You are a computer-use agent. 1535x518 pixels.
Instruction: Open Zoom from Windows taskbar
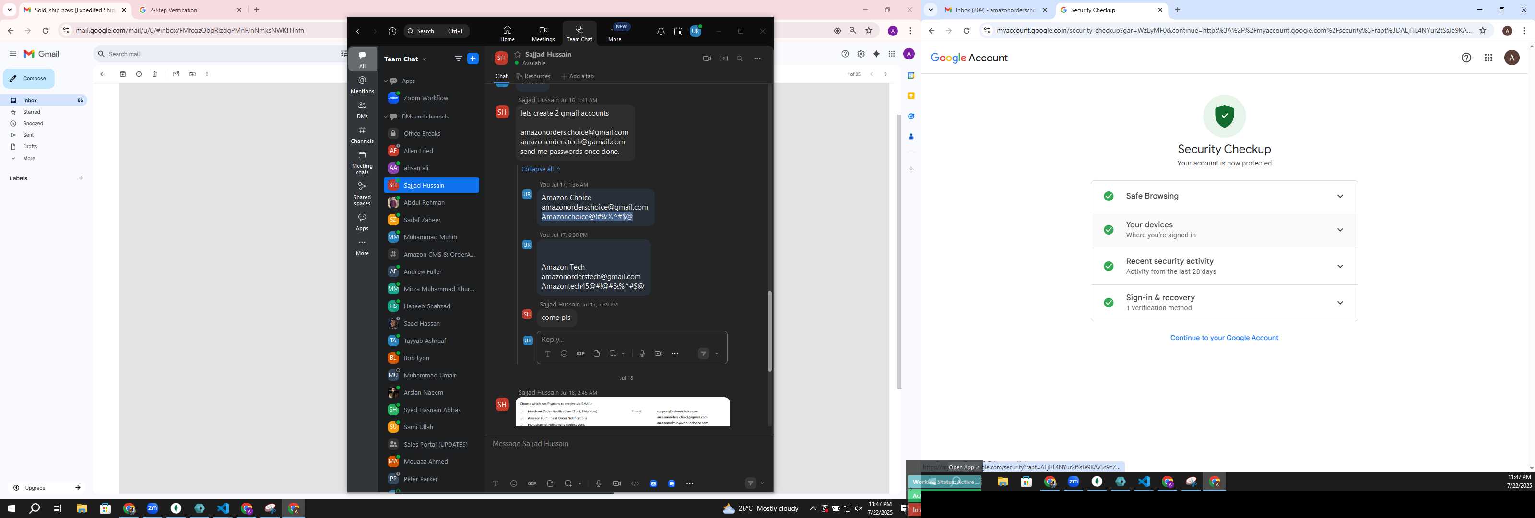click(x=153, y=508)
